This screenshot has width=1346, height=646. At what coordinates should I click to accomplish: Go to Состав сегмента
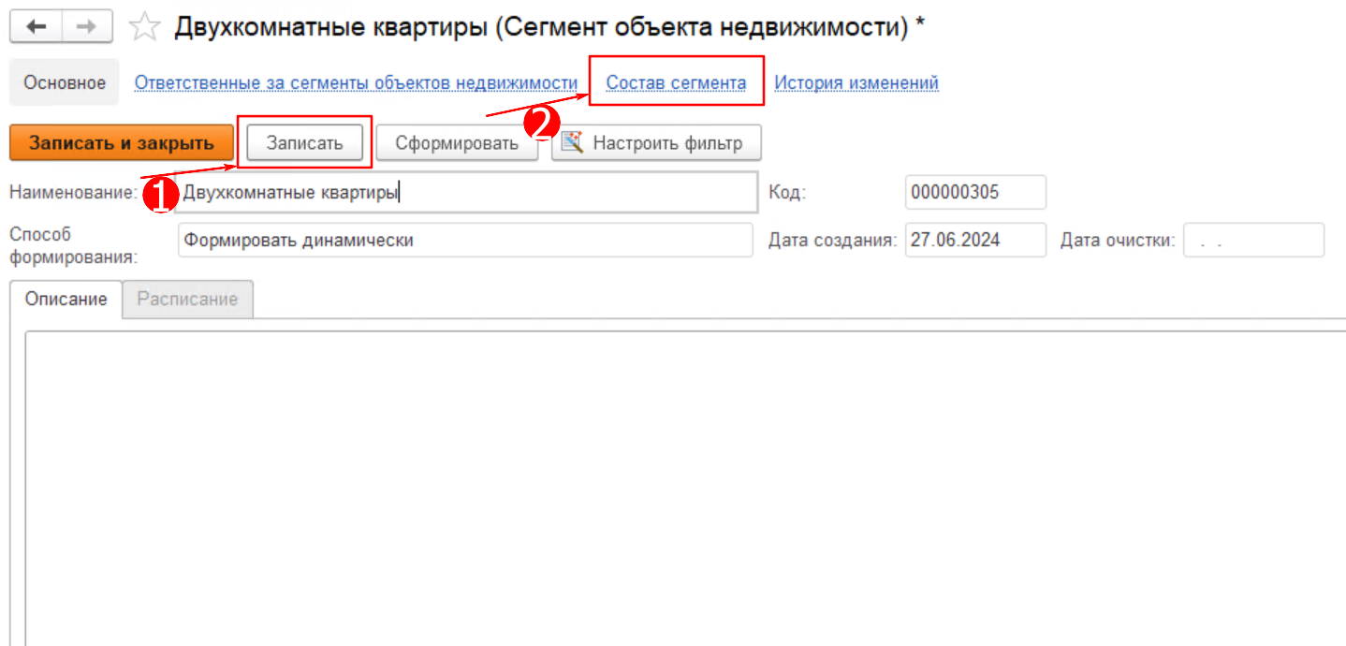click(676, 82)
